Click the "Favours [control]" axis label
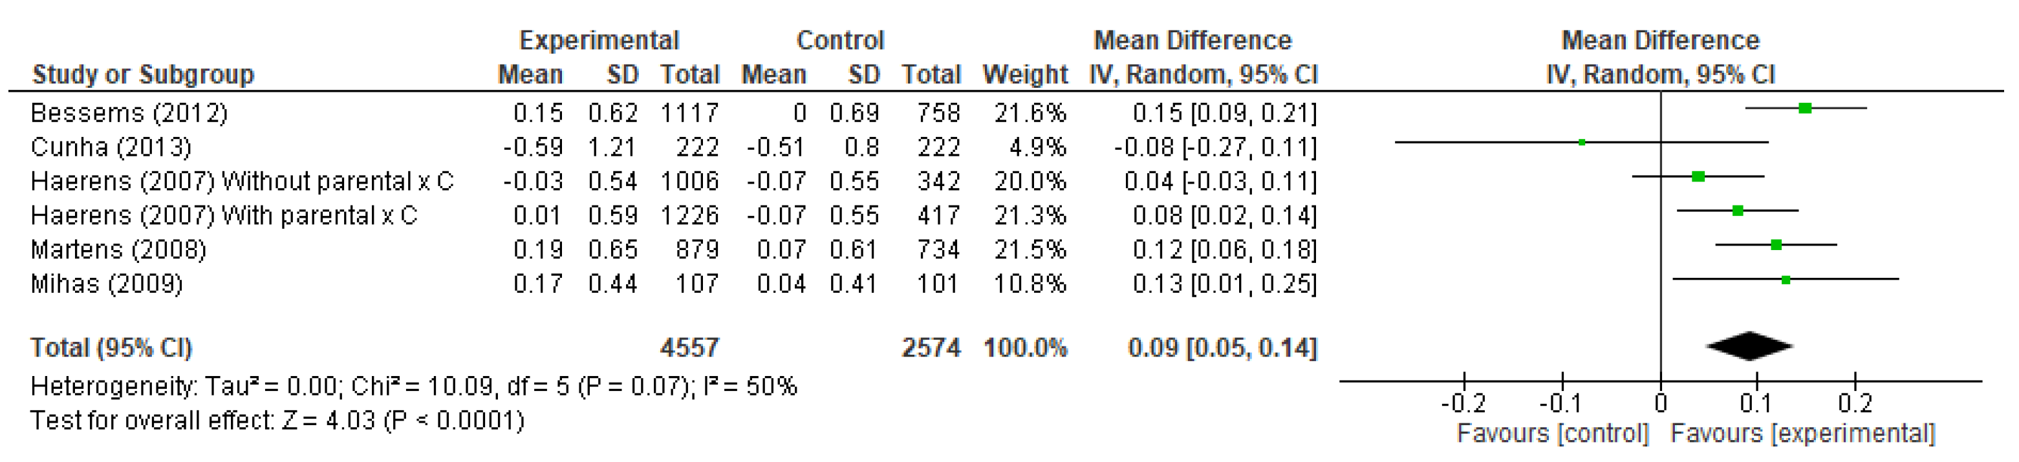The image size is (2019, 462). [x=1552, y=433]
